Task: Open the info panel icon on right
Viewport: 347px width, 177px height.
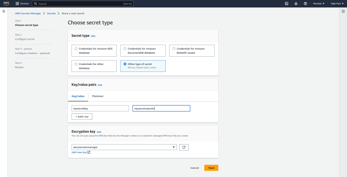Action: 343,11
